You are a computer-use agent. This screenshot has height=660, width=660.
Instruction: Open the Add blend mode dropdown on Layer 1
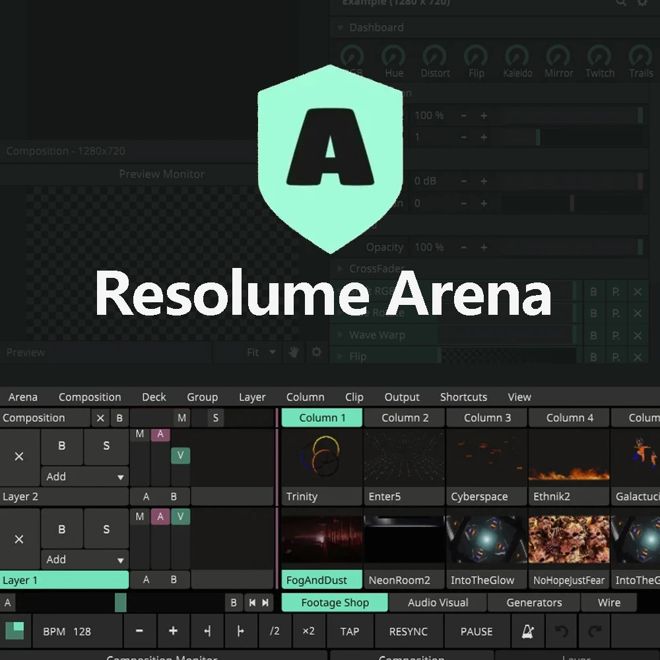[84, 559]
